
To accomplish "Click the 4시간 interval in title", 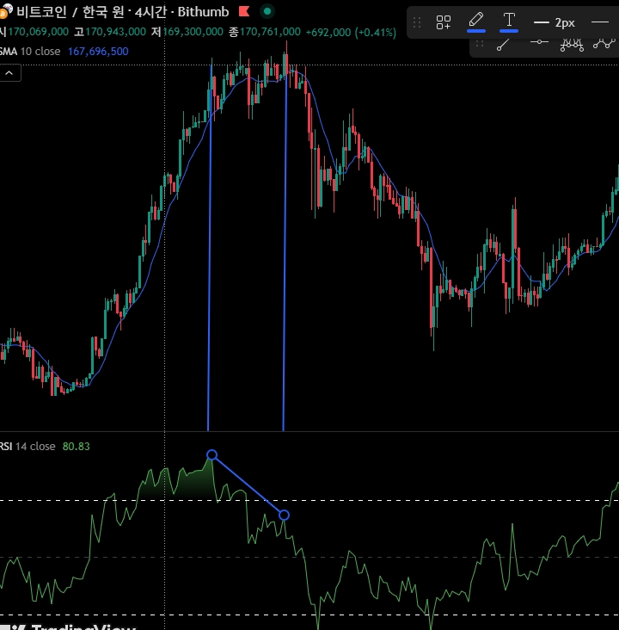I will [150, 12].
